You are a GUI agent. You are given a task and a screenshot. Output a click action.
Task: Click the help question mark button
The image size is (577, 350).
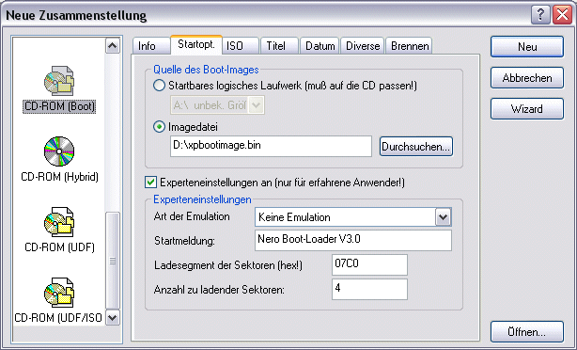540,15
